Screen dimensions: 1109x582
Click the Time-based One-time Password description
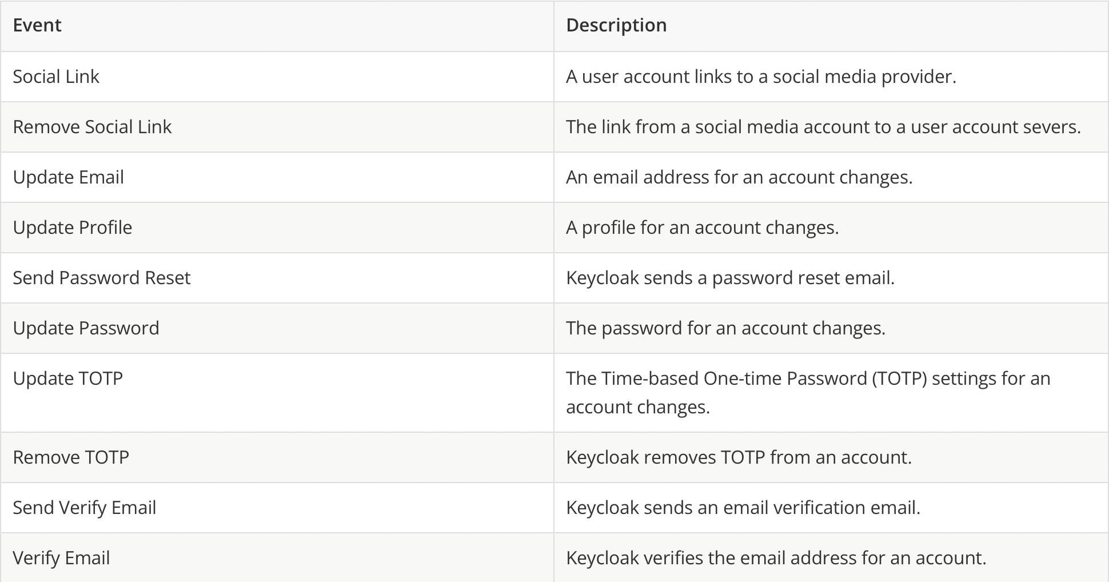[x=808, y=393]
